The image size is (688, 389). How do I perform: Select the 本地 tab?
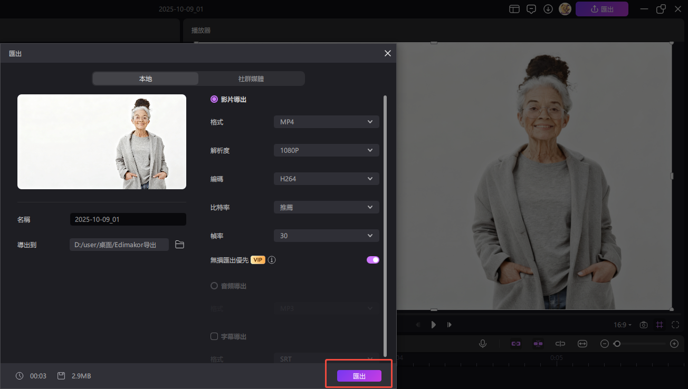coord(146,79)
